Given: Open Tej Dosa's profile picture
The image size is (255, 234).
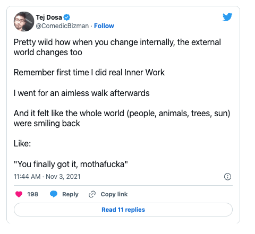Looking at the screenshot, I should [24, 22].
